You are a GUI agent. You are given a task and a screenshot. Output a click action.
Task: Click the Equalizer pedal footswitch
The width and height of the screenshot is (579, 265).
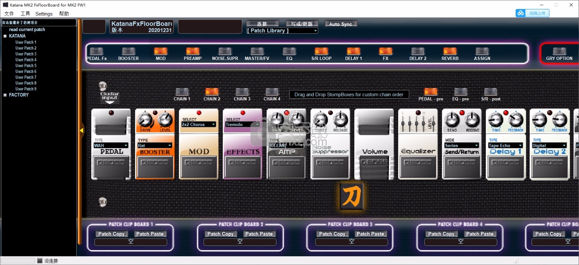tap(418, 167)
